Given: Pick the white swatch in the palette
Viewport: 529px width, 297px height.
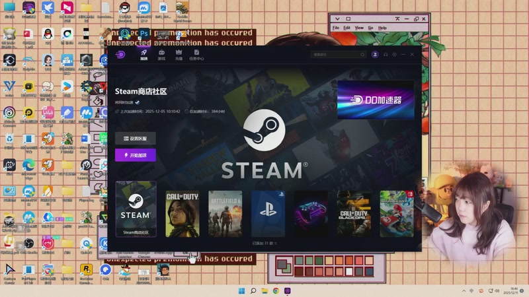Looking at the screenshot, I should (x=349, y=271).
